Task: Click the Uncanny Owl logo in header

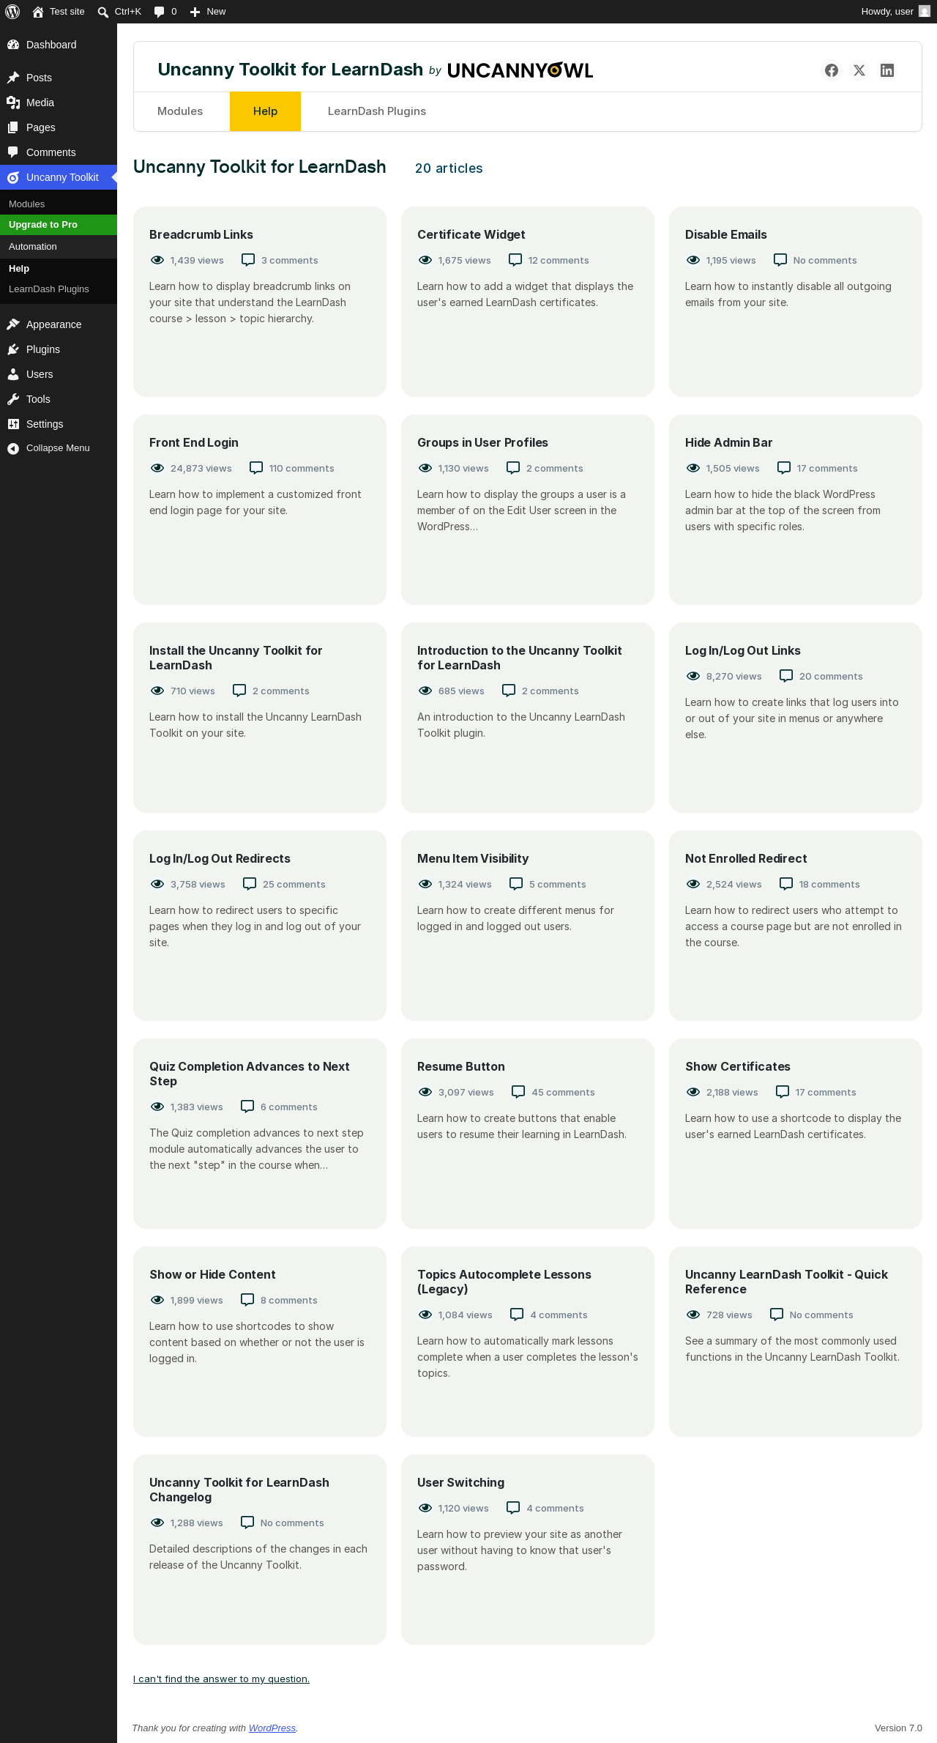Action: click(520, 70)
